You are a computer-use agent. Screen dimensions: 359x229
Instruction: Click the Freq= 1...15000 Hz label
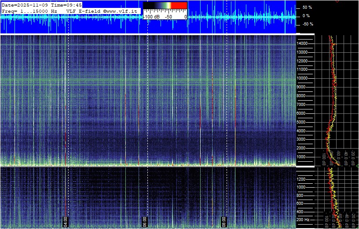pos(29,11)
